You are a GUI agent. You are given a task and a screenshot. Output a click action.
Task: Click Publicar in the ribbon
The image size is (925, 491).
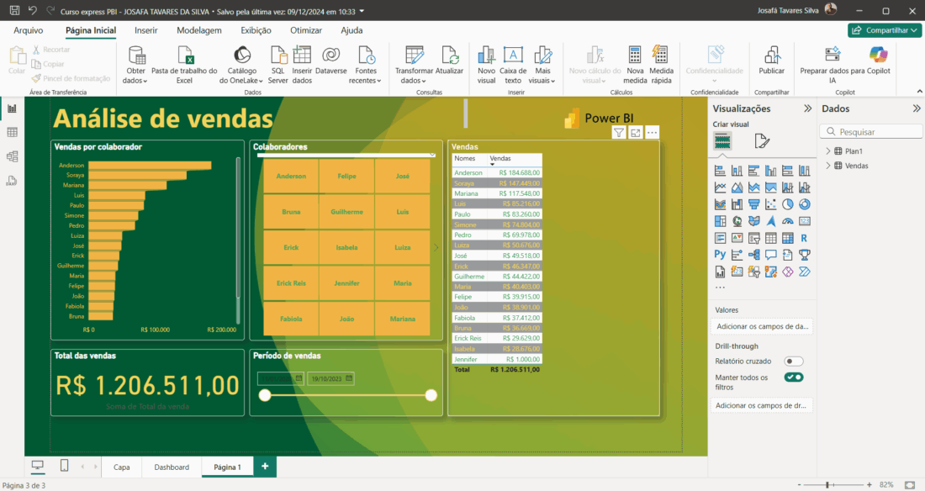click(772, 61)
